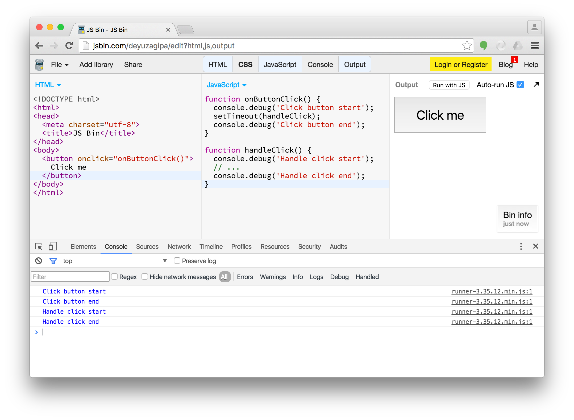
Task: Toggle the device mode icon in DevTools
Action: (x=52, y=246)
